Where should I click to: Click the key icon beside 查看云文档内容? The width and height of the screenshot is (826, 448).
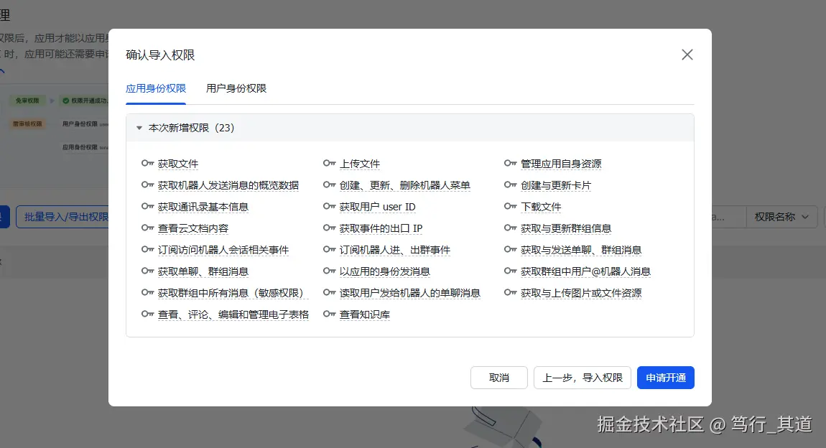[148, 228]
